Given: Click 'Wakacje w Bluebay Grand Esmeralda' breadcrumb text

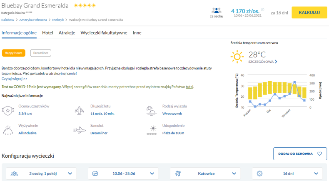Looking at the screenshot, I should click(96, 20).
